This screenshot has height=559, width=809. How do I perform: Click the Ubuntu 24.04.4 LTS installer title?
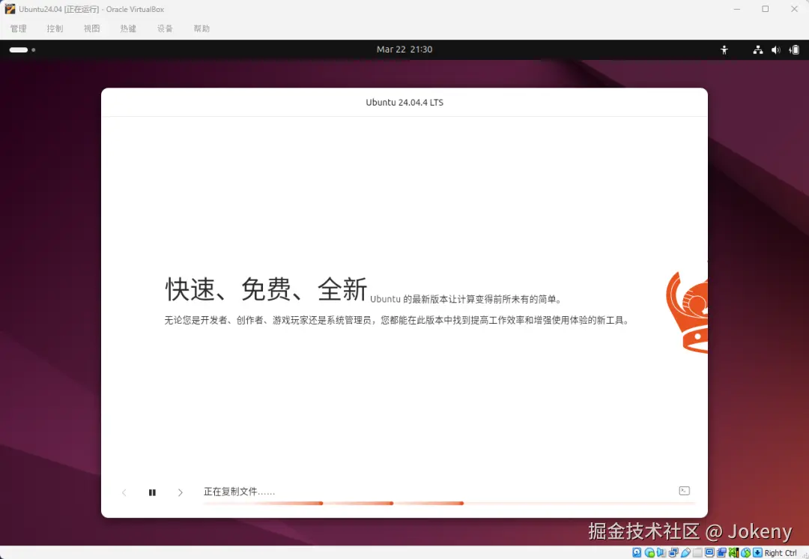404,102
